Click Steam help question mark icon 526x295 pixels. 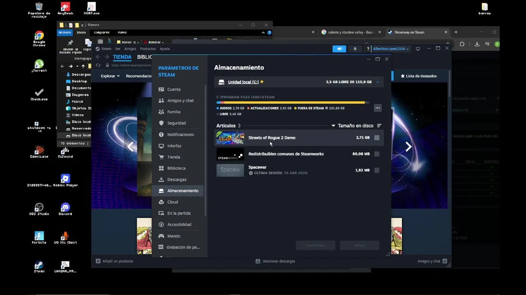pyautogui.click(x=368, y=49)
